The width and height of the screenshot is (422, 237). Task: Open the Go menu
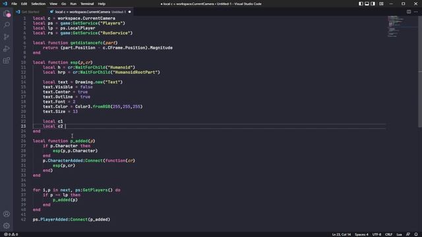pos(63,4)
